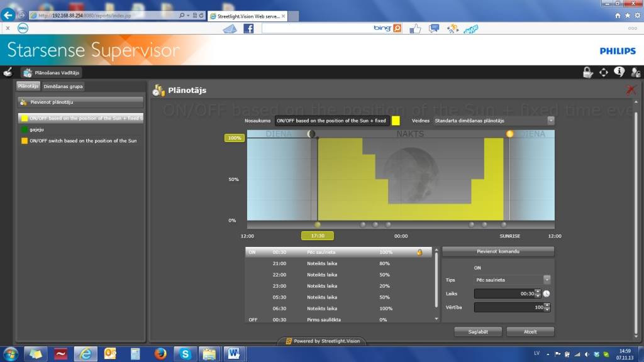Click the 100% level indicator on the chart
This screenshot has height=362, width=644.
(235, 138)
